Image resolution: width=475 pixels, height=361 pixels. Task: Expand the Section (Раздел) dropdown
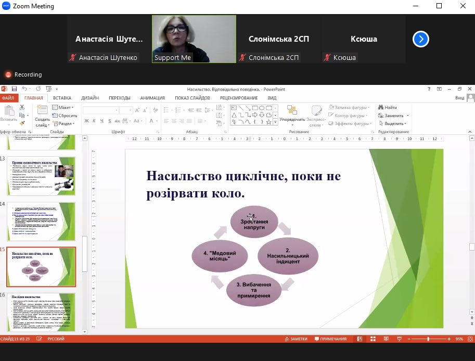[x=63, y=123]
